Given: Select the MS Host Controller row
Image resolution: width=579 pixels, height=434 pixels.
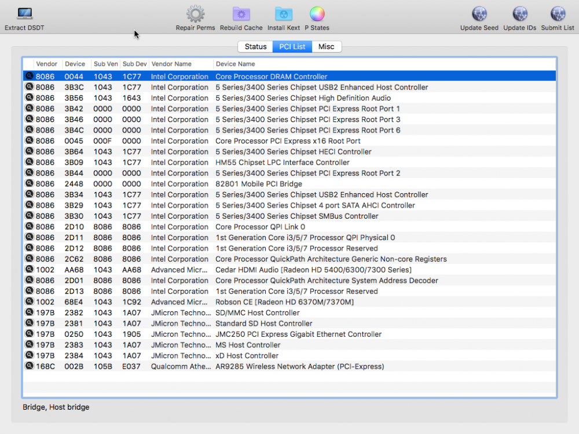Looking at the screenshot, I should coord(289,345).
